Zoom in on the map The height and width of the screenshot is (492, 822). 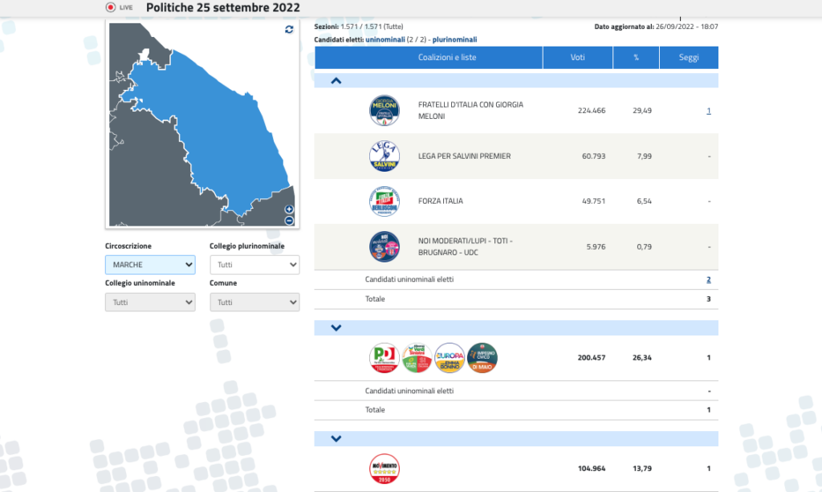(289, 209)
